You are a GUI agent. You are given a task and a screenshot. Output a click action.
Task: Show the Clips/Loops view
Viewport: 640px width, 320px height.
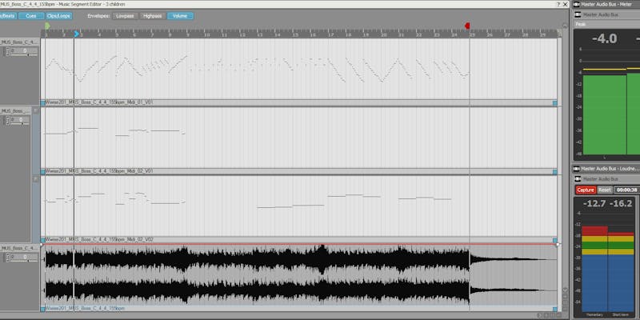click(58, 15)
